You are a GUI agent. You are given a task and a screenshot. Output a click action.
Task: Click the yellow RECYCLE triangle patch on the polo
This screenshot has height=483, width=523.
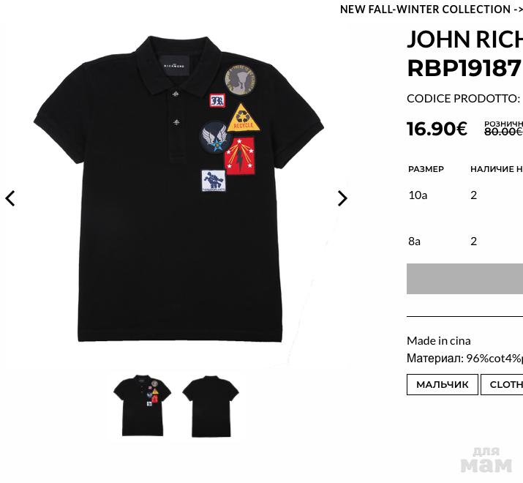point(243,118)
